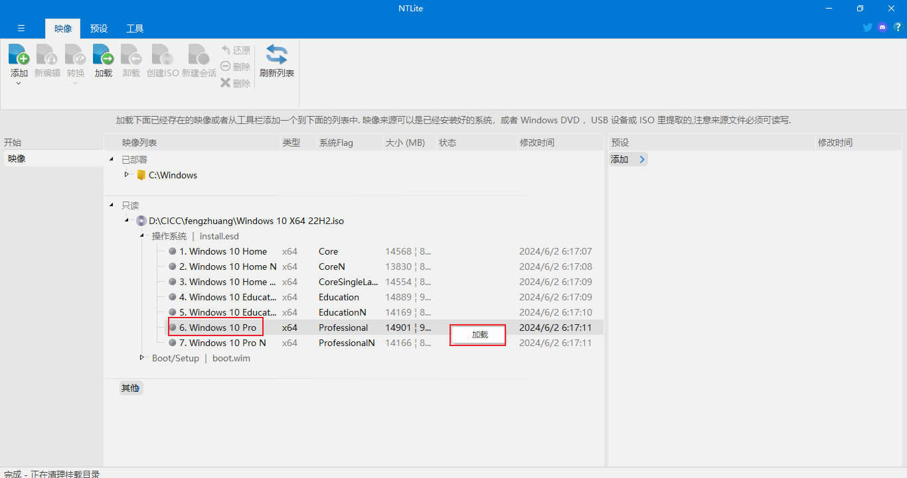
Task: Collapse the 只读 group
Action: (112, 206)
